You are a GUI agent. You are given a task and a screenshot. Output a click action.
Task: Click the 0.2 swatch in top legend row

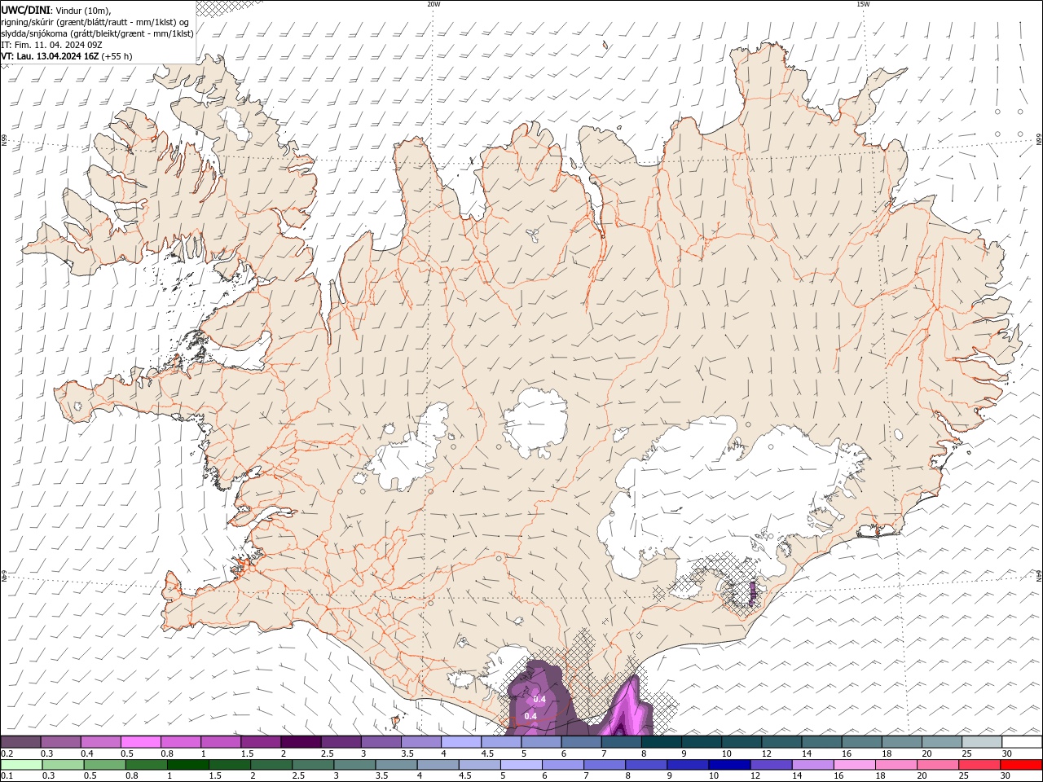[20, 742]
